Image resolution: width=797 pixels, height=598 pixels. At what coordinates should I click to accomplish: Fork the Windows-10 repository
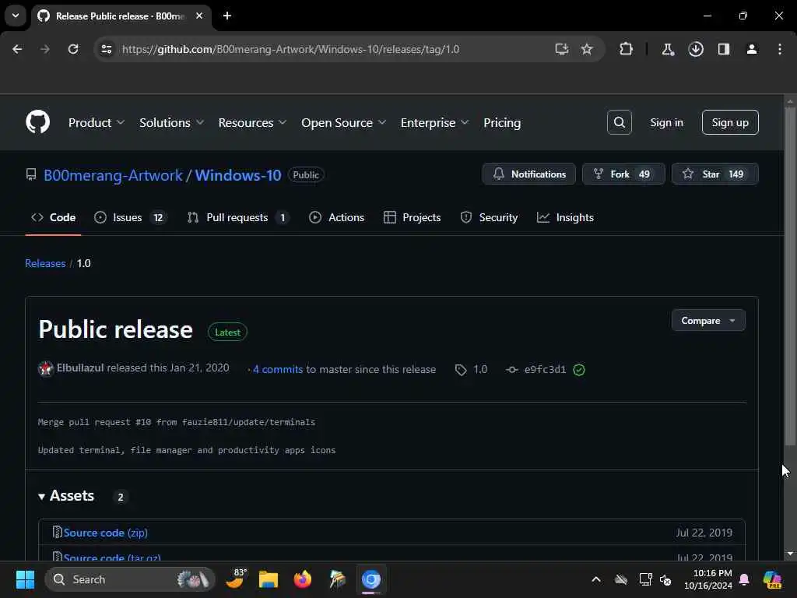click(623, 174)
